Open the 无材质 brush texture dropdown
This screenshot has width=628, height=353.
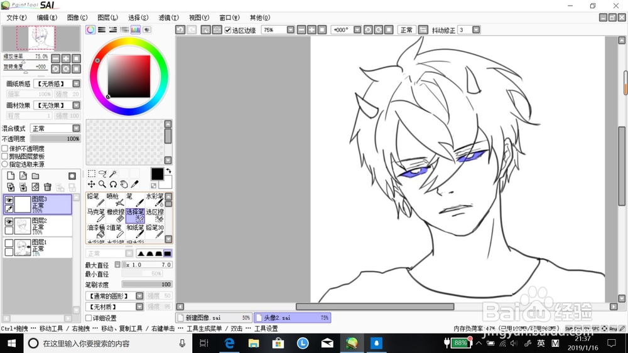pos(139,307)
